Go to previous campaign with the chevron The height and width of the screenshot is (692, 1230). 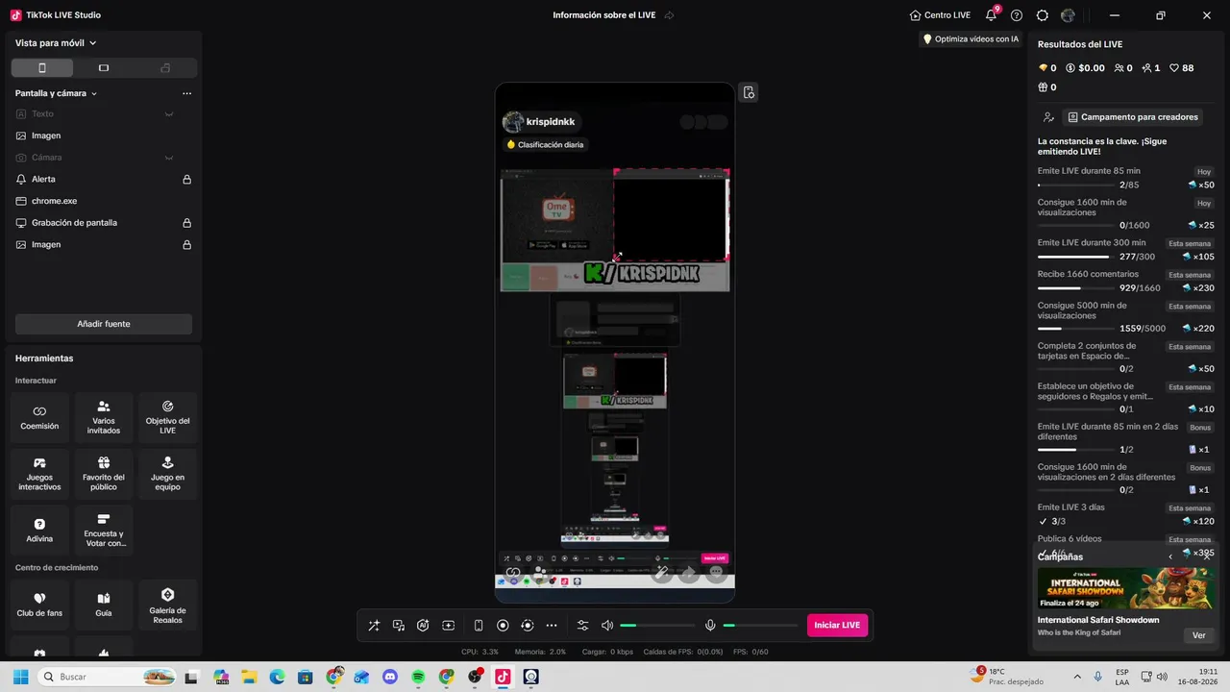[1170, 556]
